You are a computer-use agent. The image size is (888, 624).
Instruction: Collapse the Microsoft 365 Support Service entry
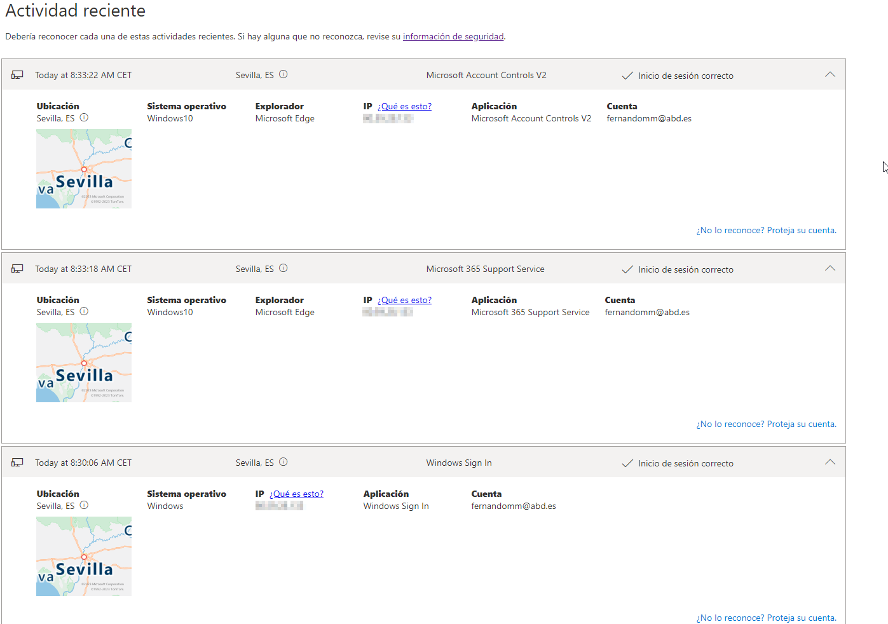pos(830,268)
